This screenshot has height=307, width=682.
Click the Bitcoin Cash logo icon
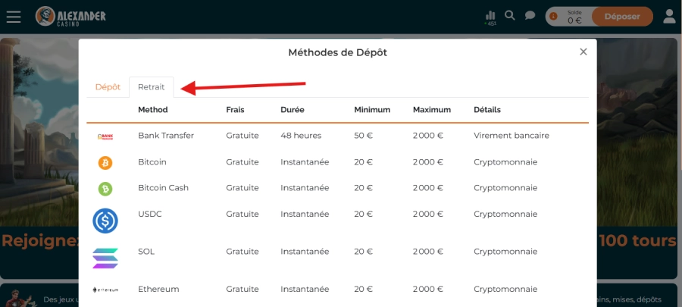point(105,188)
